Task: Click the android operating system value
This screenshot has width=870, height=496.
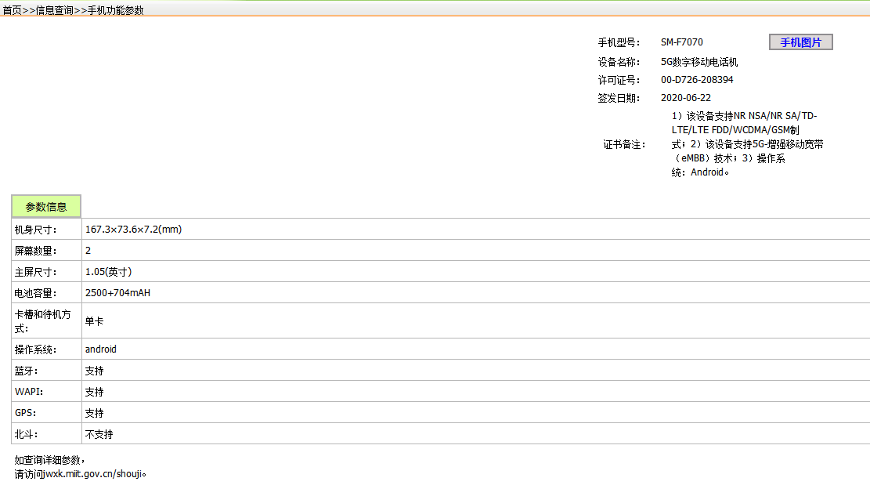Action: [100, 349]
